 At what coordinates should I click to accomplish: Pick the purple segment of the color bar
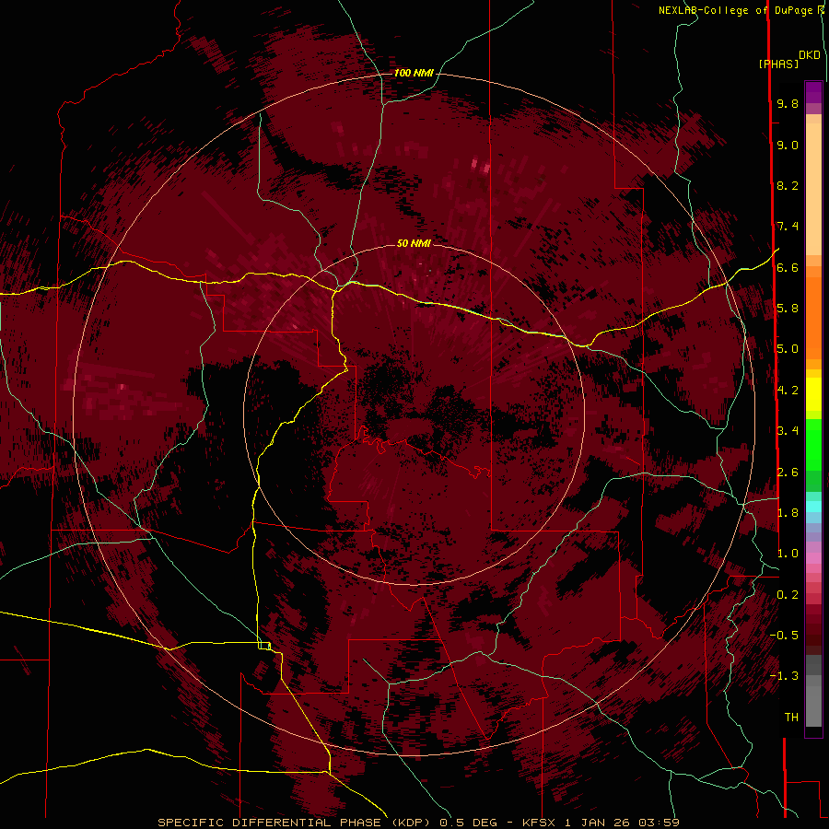pos(813,92)
